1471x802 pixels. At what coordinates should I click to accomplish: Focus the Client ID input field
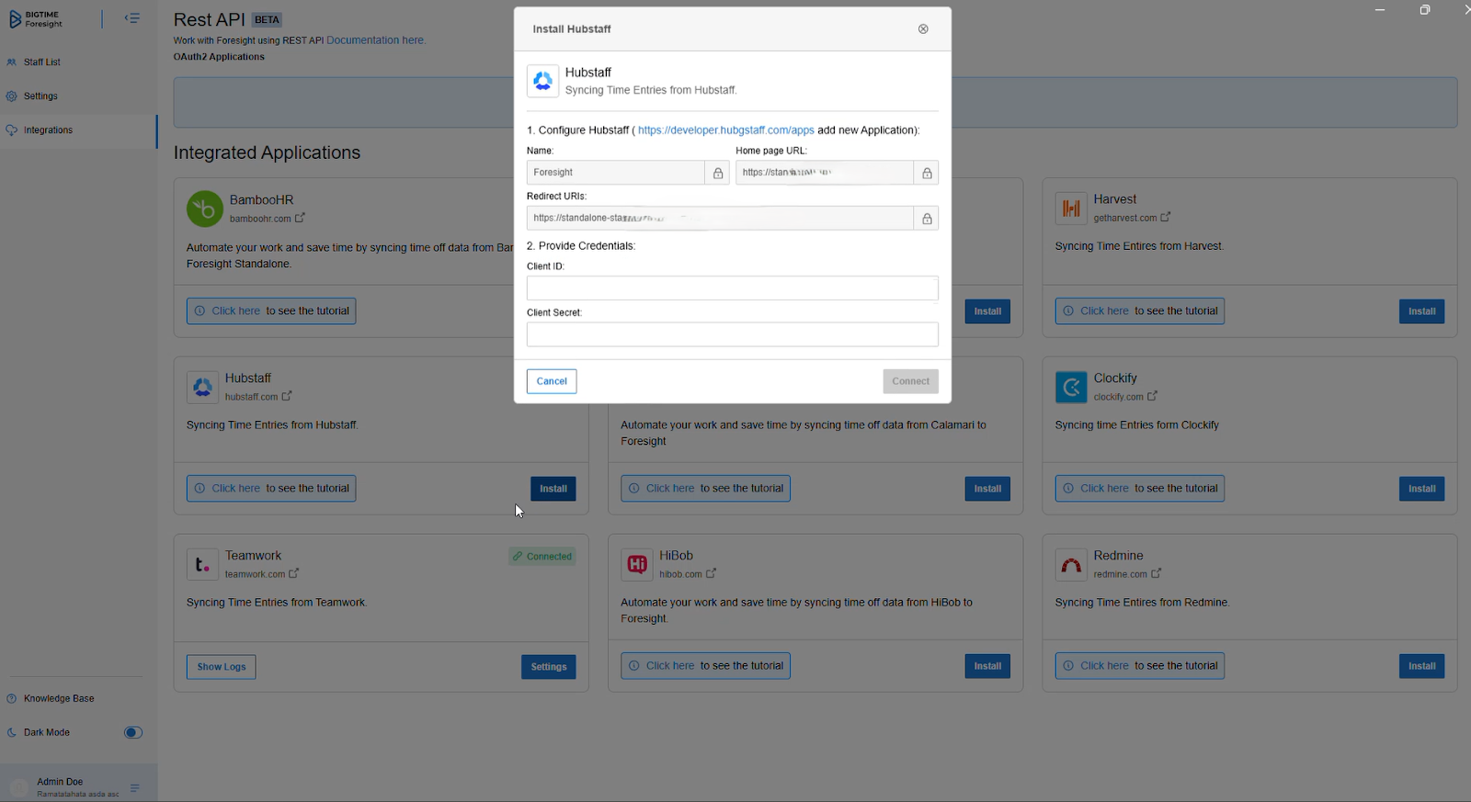[732, 288]
